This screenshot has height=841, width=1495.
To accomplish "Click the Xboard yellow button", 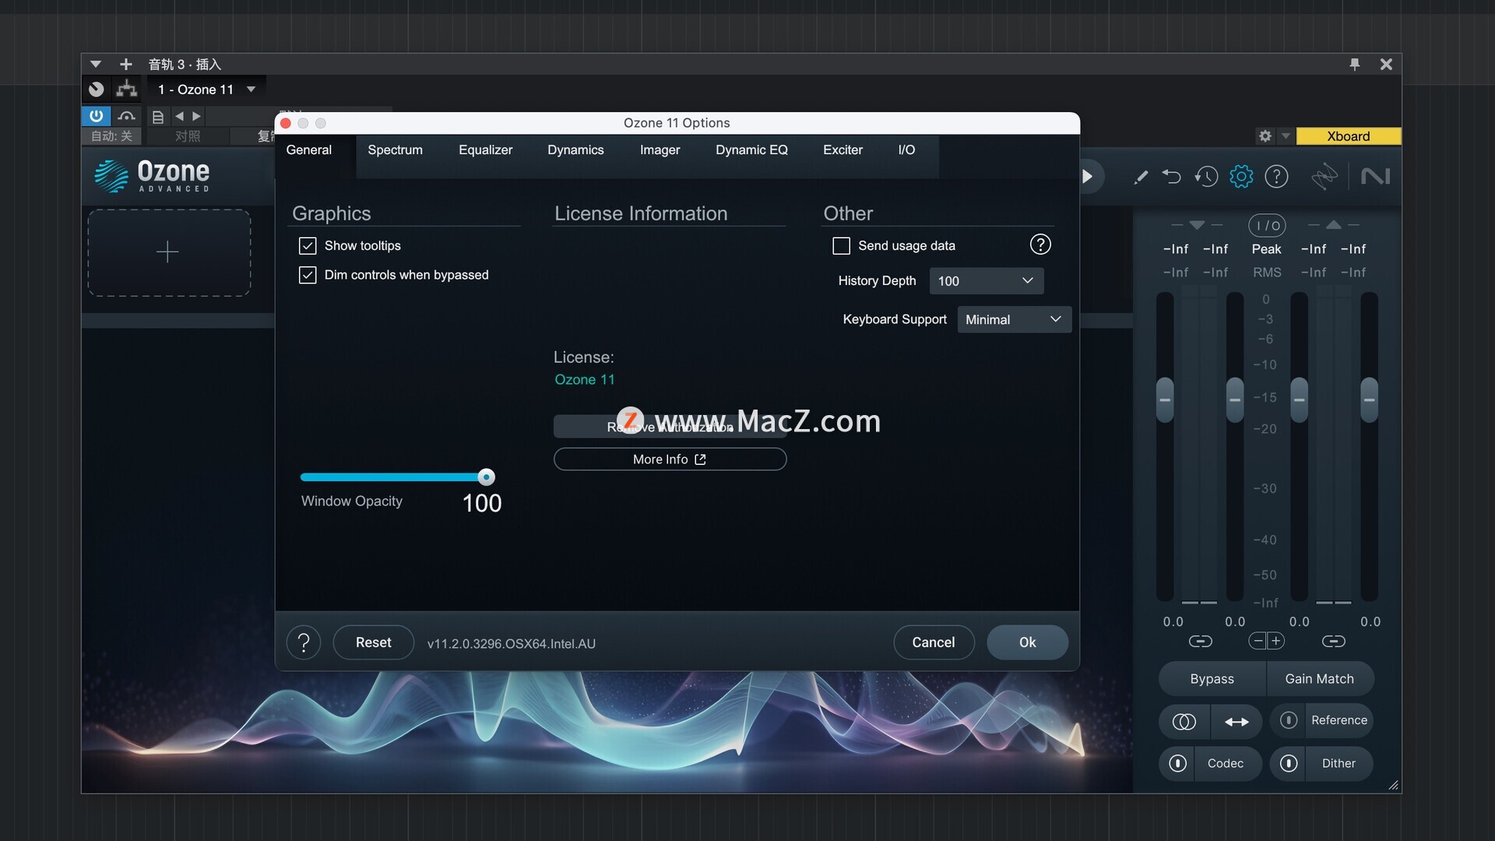I will click(1348, 136).
